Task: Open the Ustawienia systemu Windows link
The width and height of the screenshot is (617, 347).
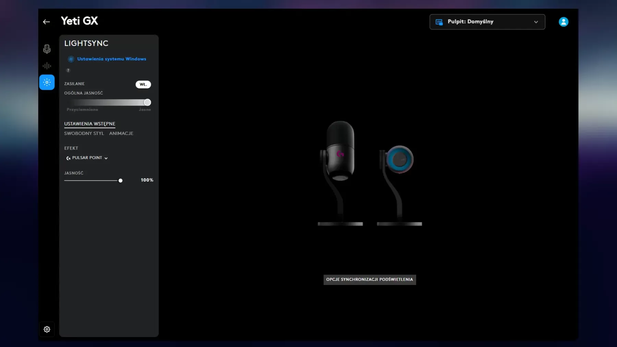Action: pyautogui.click(x=111, y=59)
